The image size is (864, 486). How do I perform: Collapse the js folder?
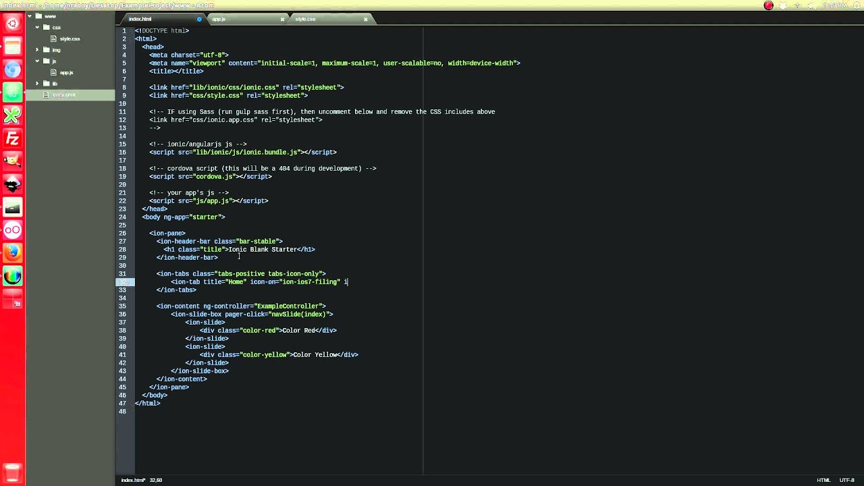[x=37, y=61]
